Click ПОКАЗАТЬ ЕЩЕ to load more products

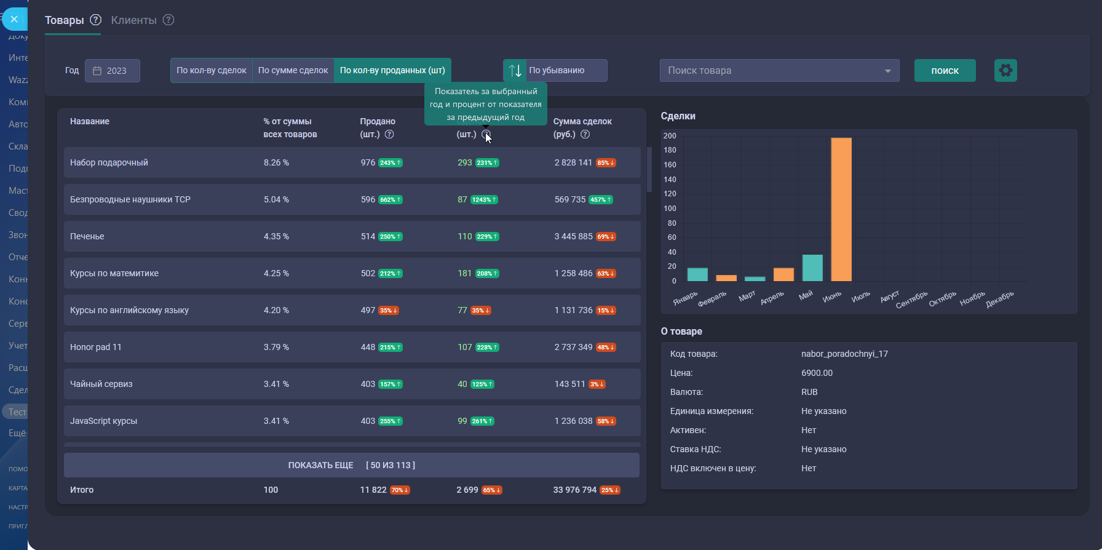click(351, 465)
